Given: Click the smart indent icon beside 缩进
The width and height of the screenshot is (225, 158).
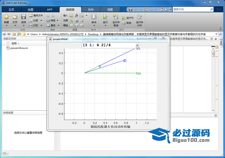Looking at the screenshot, I should [71, 26].
